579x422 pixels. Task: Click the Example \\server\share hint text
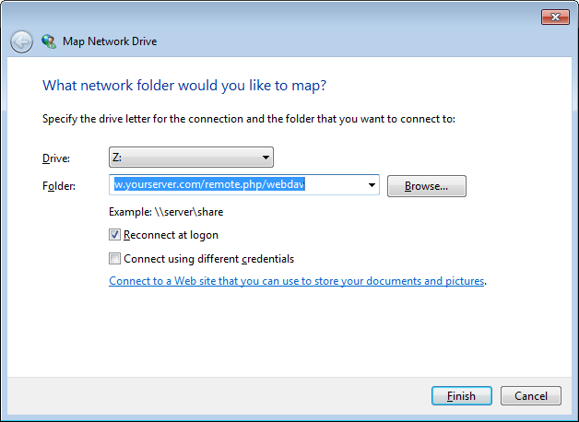tap(166, 212)
